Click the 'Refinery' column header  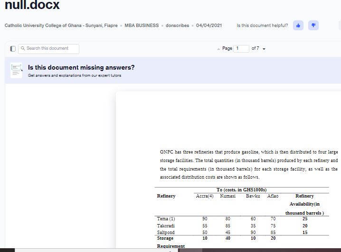click(x=166, y=196)
